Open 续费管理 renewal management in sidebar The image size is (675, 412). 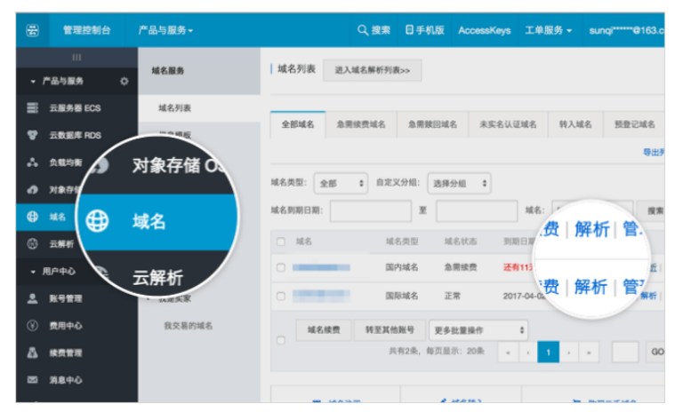tap(76, 353)
